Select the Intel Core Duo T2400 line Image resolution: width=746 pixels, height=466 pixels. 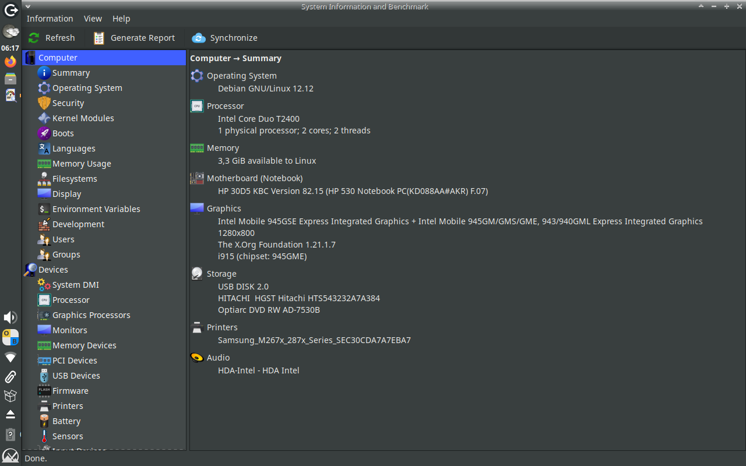259,119
